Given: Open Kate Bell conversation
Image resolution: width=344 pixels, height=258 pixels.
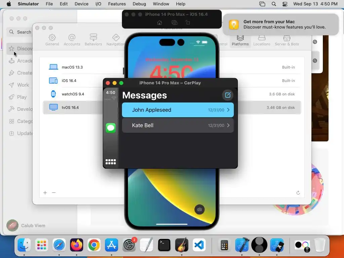Looking at the screenshot, I should 178,125.
